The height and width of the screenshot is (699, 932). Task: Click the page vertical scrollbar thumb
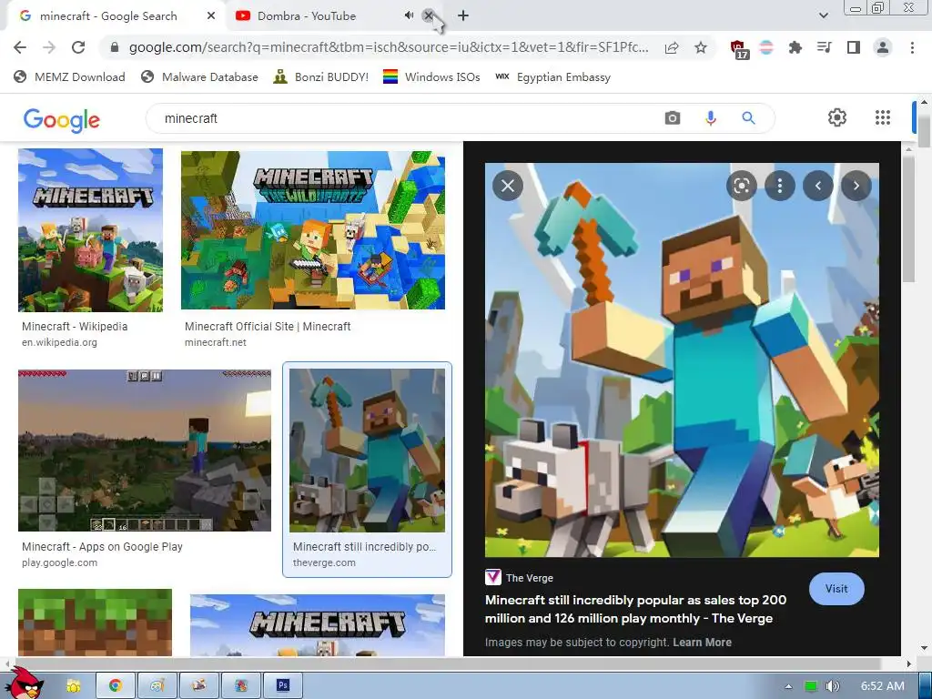pyautogui.click(x=923, y=131)
